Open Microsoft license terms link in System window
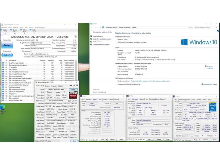Image resolution: width=220 pixels, height=165 pixels. [151, 81]
